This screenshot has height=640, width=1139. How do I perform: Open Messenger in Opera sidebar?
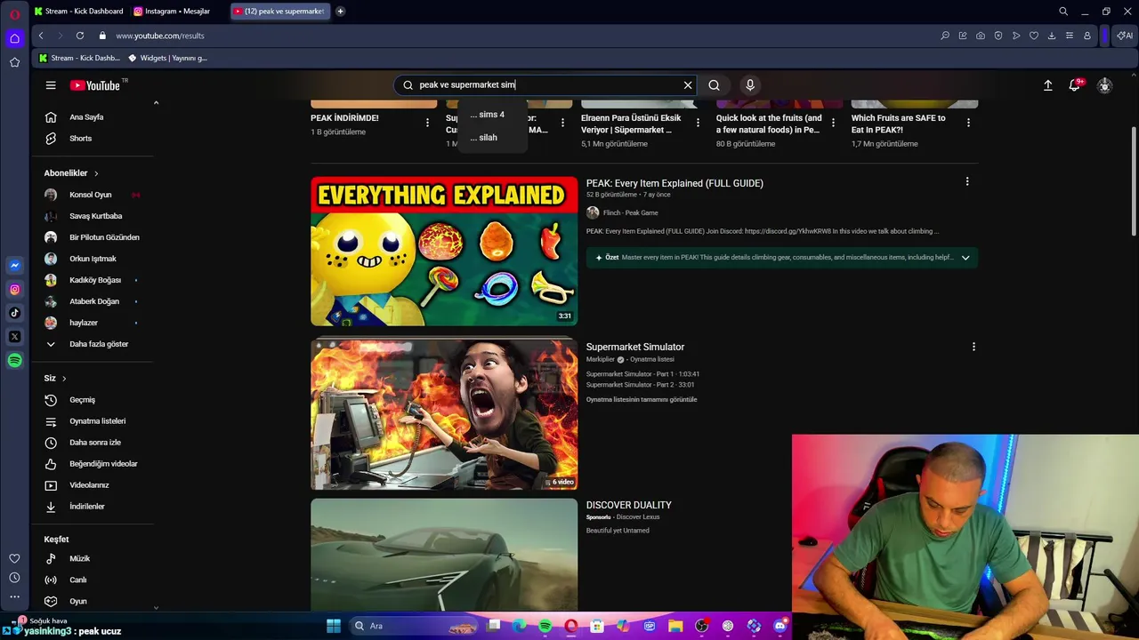(x=14, y=265)
